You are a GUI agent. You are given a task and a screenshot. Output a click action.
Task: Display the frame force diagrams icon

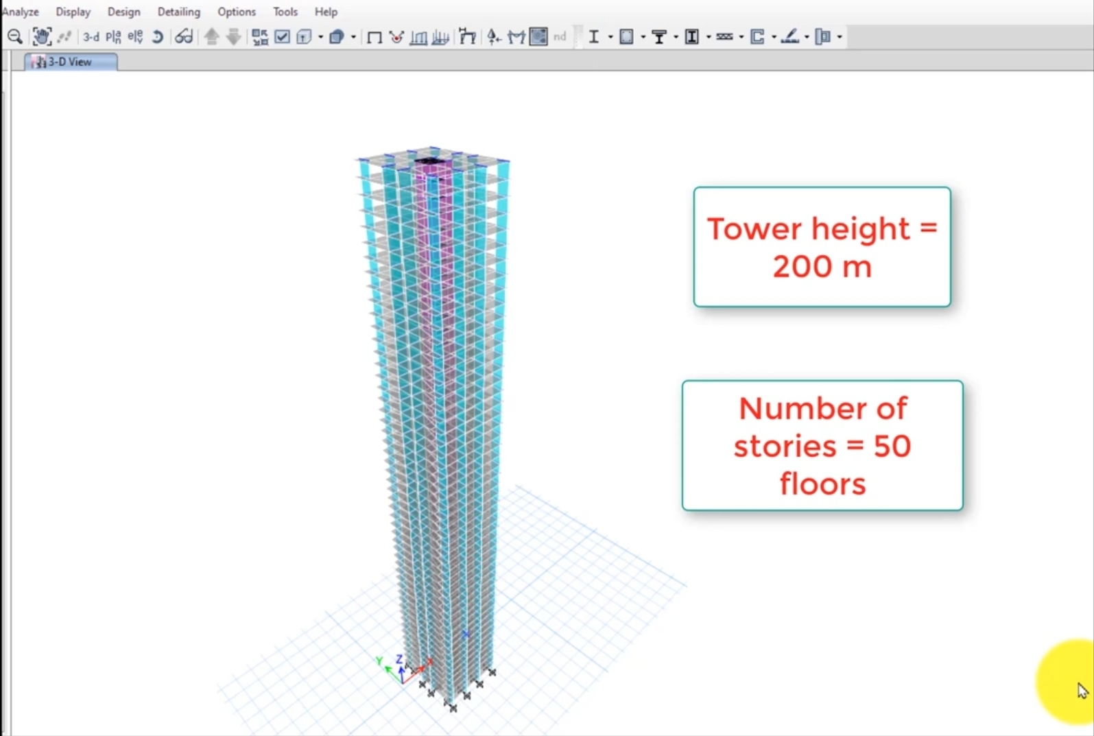pos(418,37)
